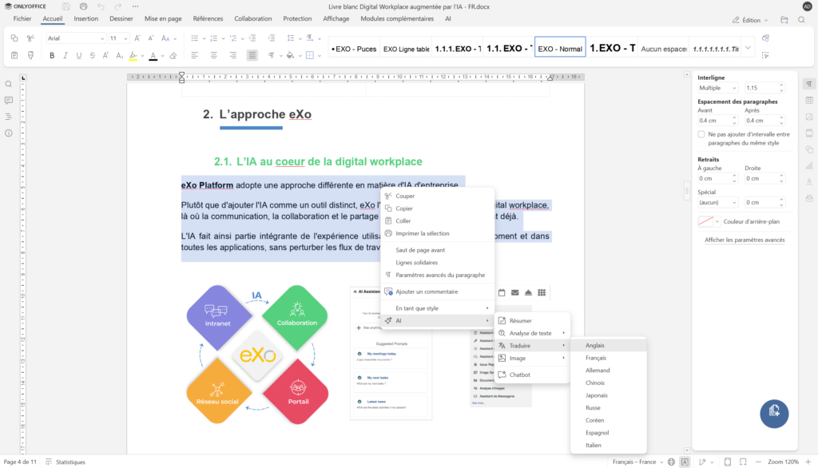This screenshot has width=818, height=468.
Task: Switch to the 'Mise en page' tab
Action: tap(163, 18)
